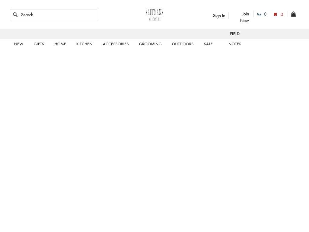
Task: Click the Sign In link
Action: pos(219,16)
